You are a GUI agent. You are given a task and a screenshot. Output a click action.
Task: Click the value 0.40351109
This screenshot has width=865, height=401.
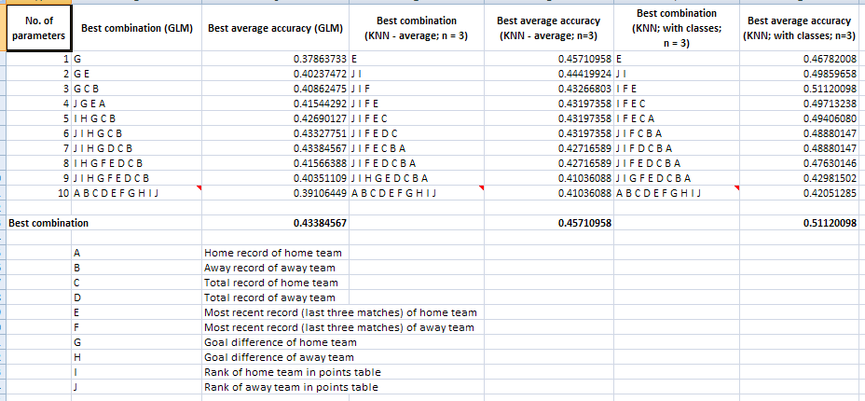click(x=320, y=177)
